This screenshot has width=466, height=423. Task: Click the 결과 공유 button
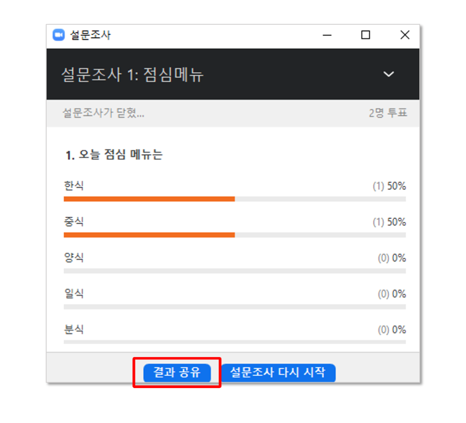pos(177,373)
